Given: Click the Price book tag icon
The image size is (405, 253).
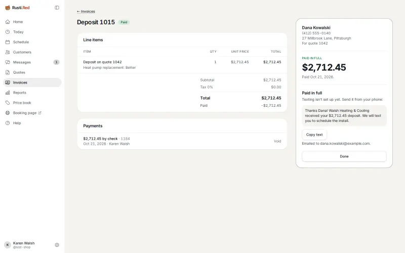Looking at the screenshot, I should (8, 103).
